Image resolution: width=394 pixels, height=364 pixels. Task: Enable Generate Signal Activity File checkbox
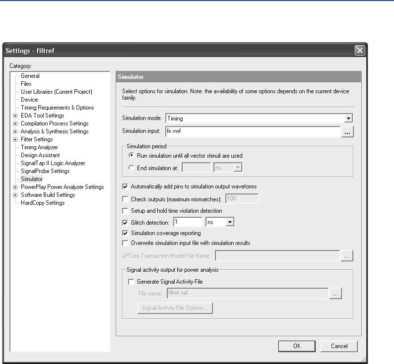[x=131, y=282]
